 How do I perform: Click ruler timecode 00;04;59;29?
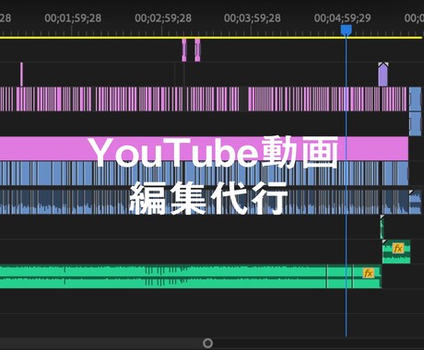343,18
